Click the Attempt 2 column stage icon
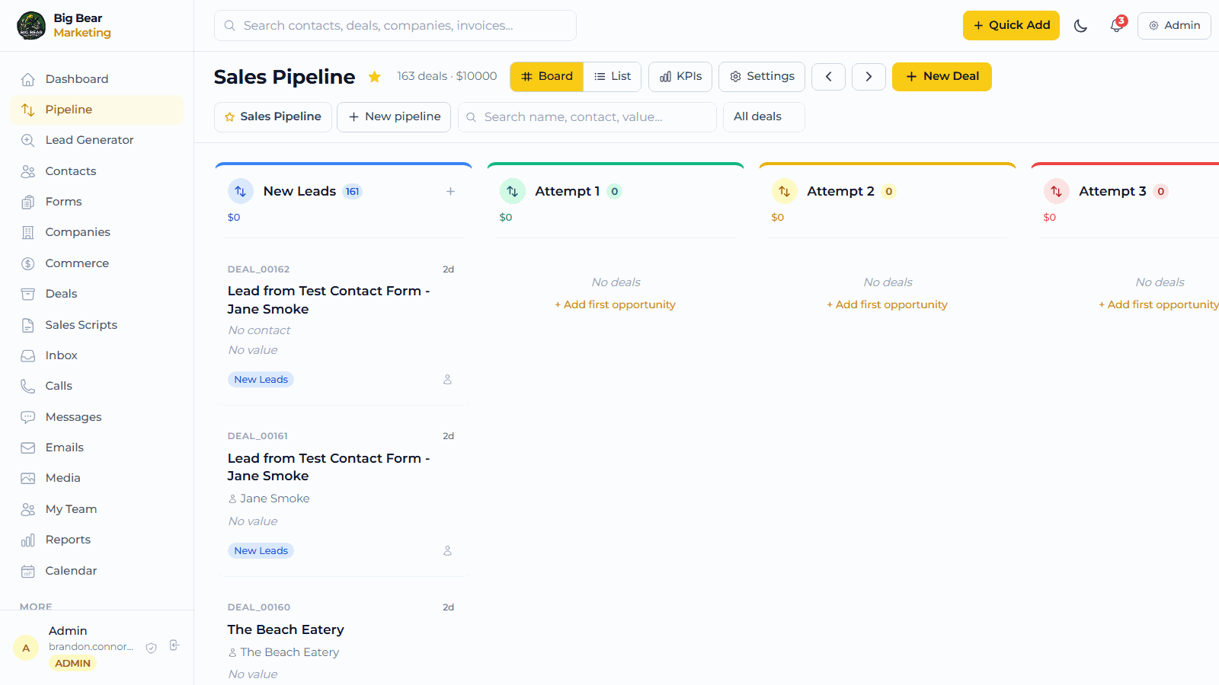 (x=785, y=191)
